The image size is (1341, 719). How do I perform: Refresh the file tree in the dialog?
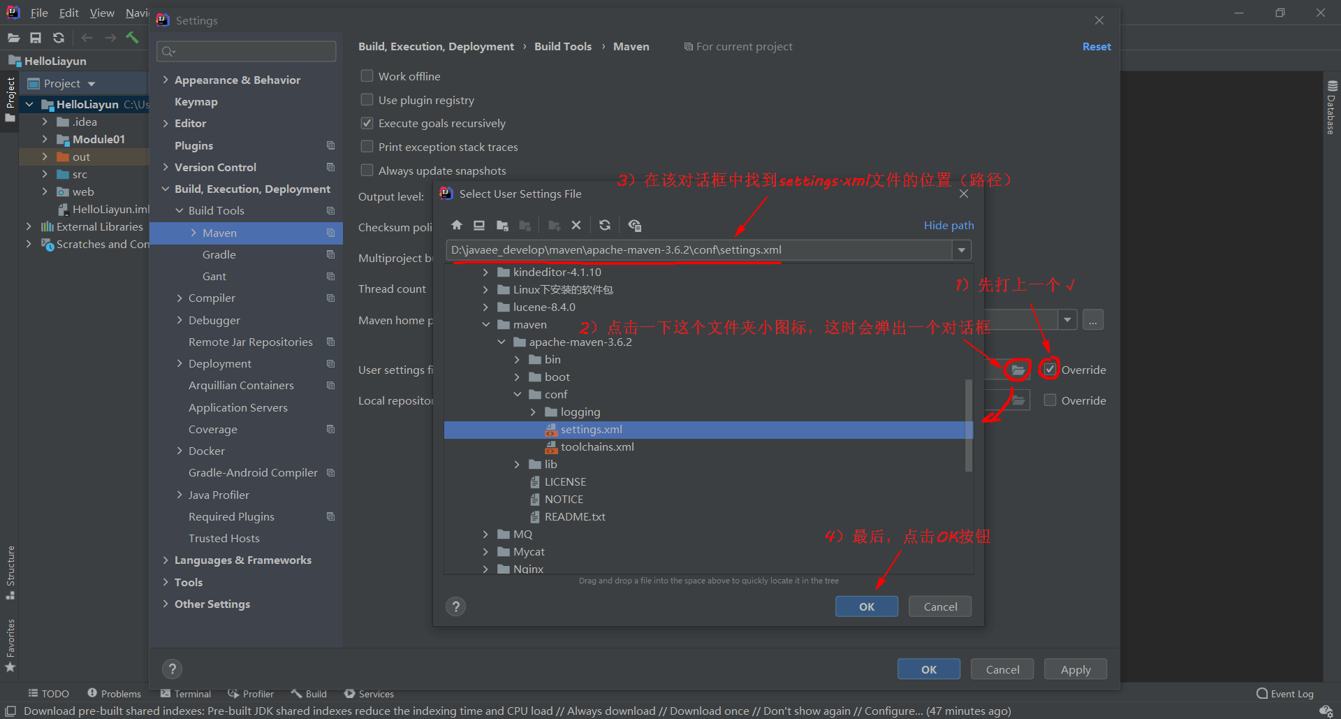[x=605, y=225]
